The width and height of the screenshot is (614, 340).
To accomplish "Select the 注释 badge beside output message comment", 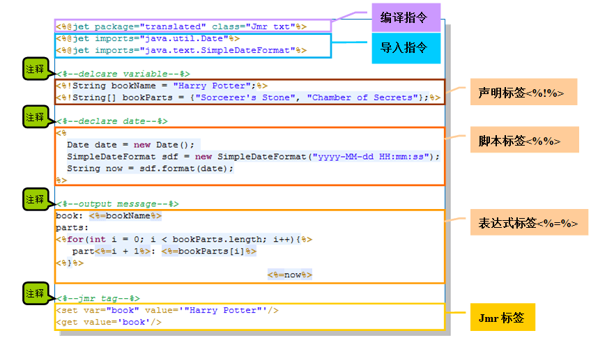I will (x=35, y=199).
